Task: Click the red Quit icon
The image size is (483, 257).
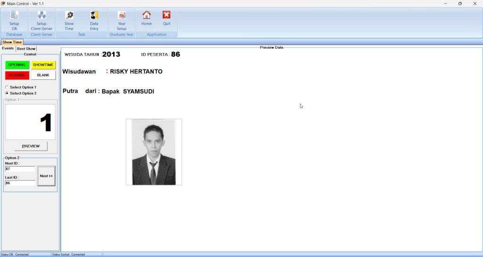Action: [167, 15]
